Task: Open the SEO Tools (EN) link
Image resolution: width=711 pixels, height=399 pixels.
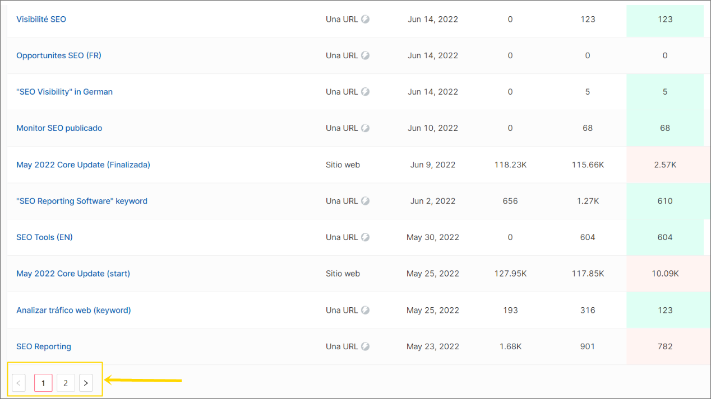Action: [44, 237]
